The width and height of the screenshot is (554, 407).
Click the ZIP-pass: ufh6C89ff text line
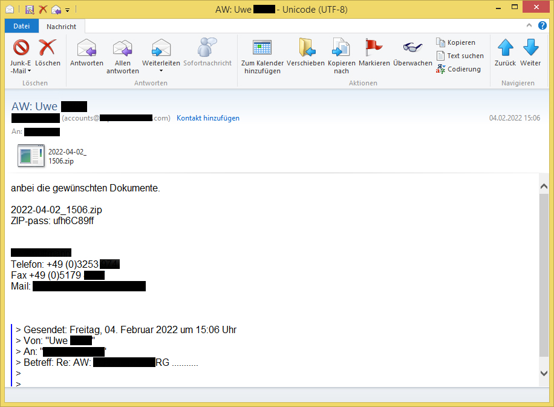click(52, 221)
